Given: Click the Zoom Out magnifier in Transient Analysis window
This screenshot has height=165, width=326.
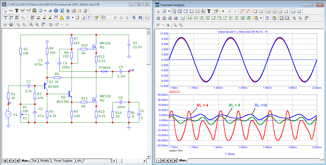Looking at the screenshot, I should (x=300, y=18).
